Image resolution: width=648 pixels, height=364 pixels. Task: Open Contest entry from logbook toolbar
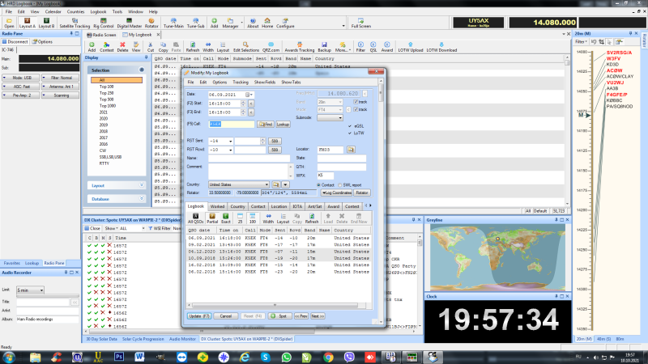(x=106, y=47)
